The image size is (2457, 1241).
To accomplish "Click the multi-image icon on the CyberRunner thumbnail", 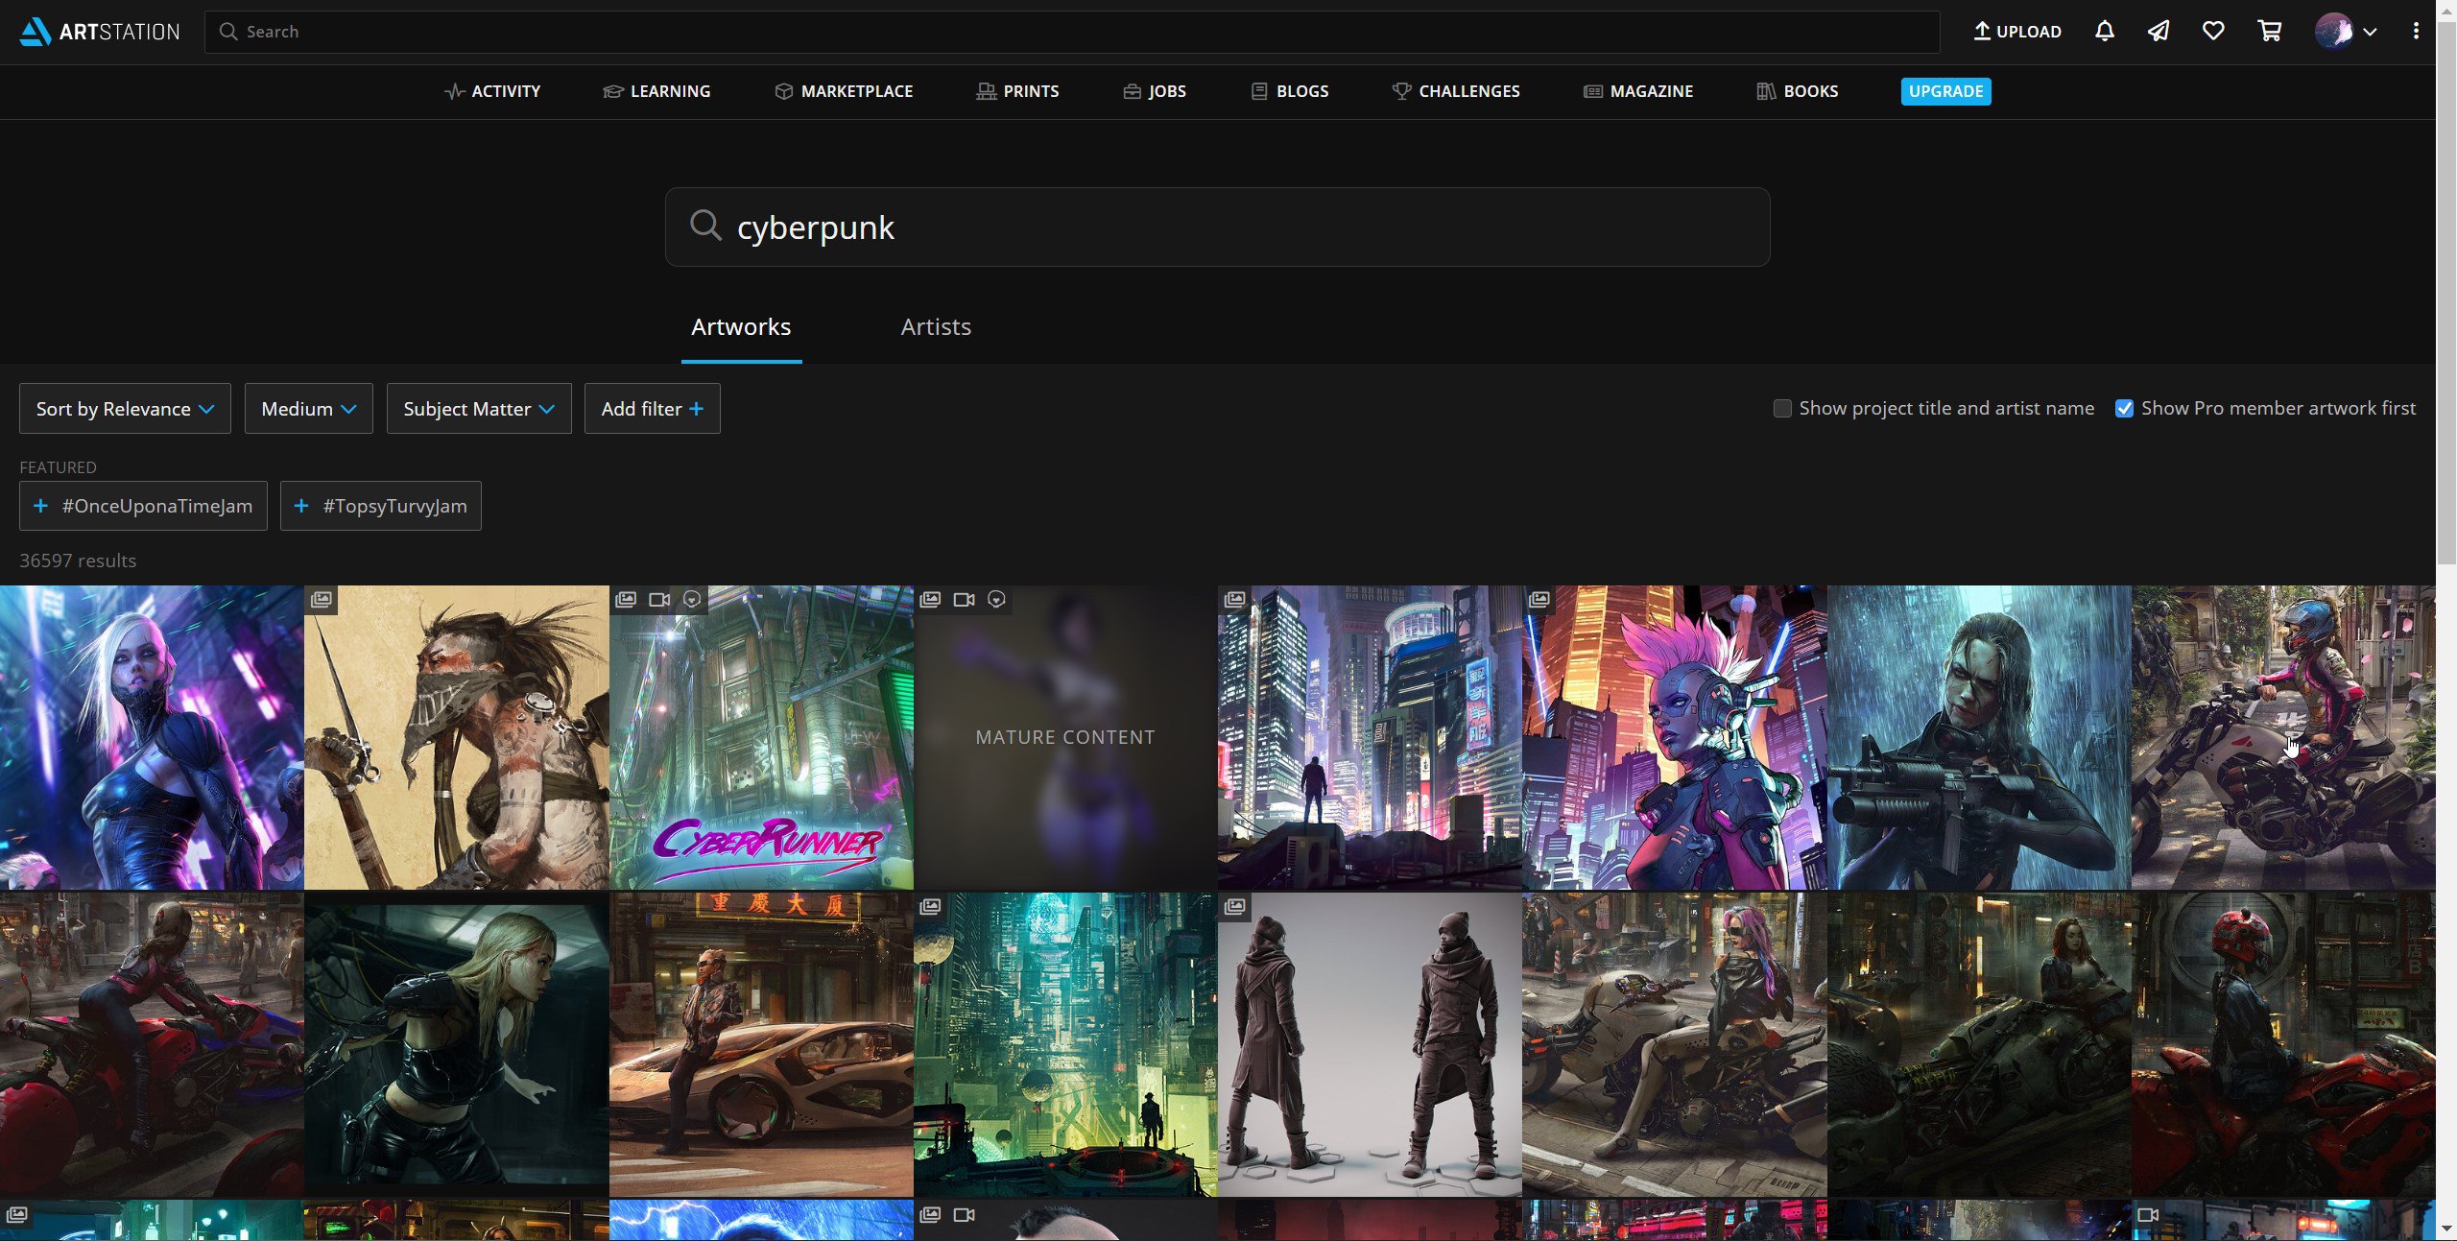I will point(626,600).
